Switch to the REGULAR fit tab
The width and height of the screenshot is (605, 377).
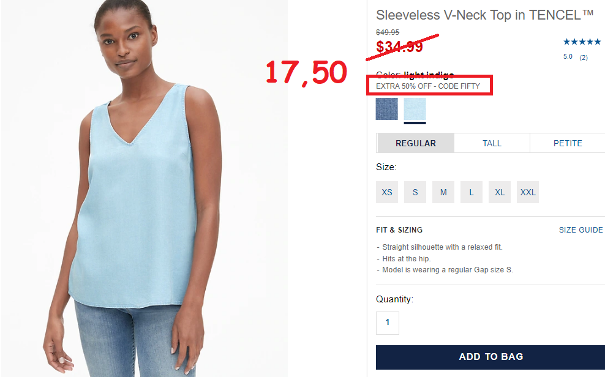(416, 143)
